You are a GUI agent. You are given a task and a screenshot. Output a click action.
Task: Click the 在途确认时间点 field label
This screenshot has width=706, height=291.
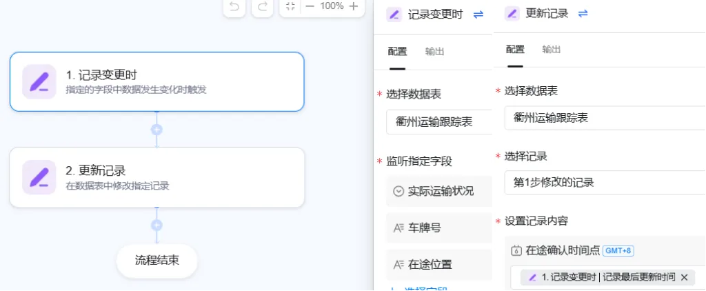click(563, 251)
